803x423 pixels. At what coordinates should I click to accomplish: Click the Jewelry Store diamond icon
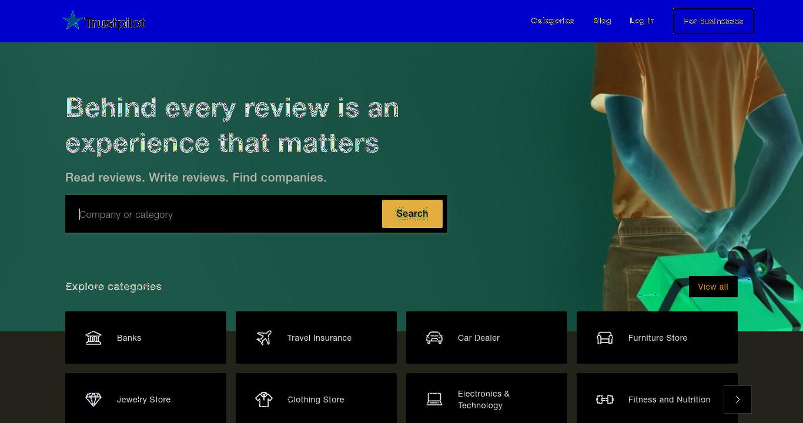[x=93, y=399]
